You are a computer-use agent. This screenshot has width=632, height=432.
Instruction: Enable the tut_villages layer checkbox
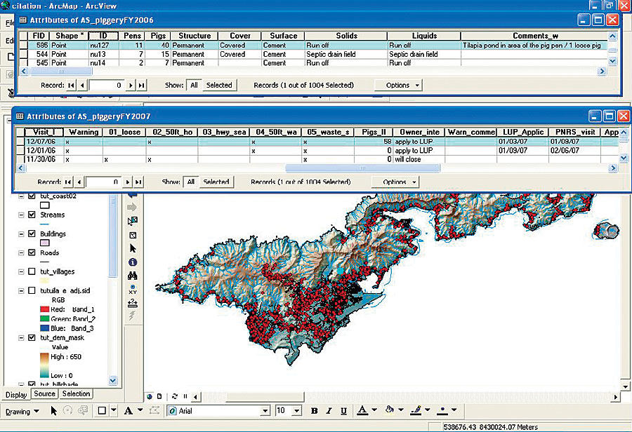coord(30,271)
